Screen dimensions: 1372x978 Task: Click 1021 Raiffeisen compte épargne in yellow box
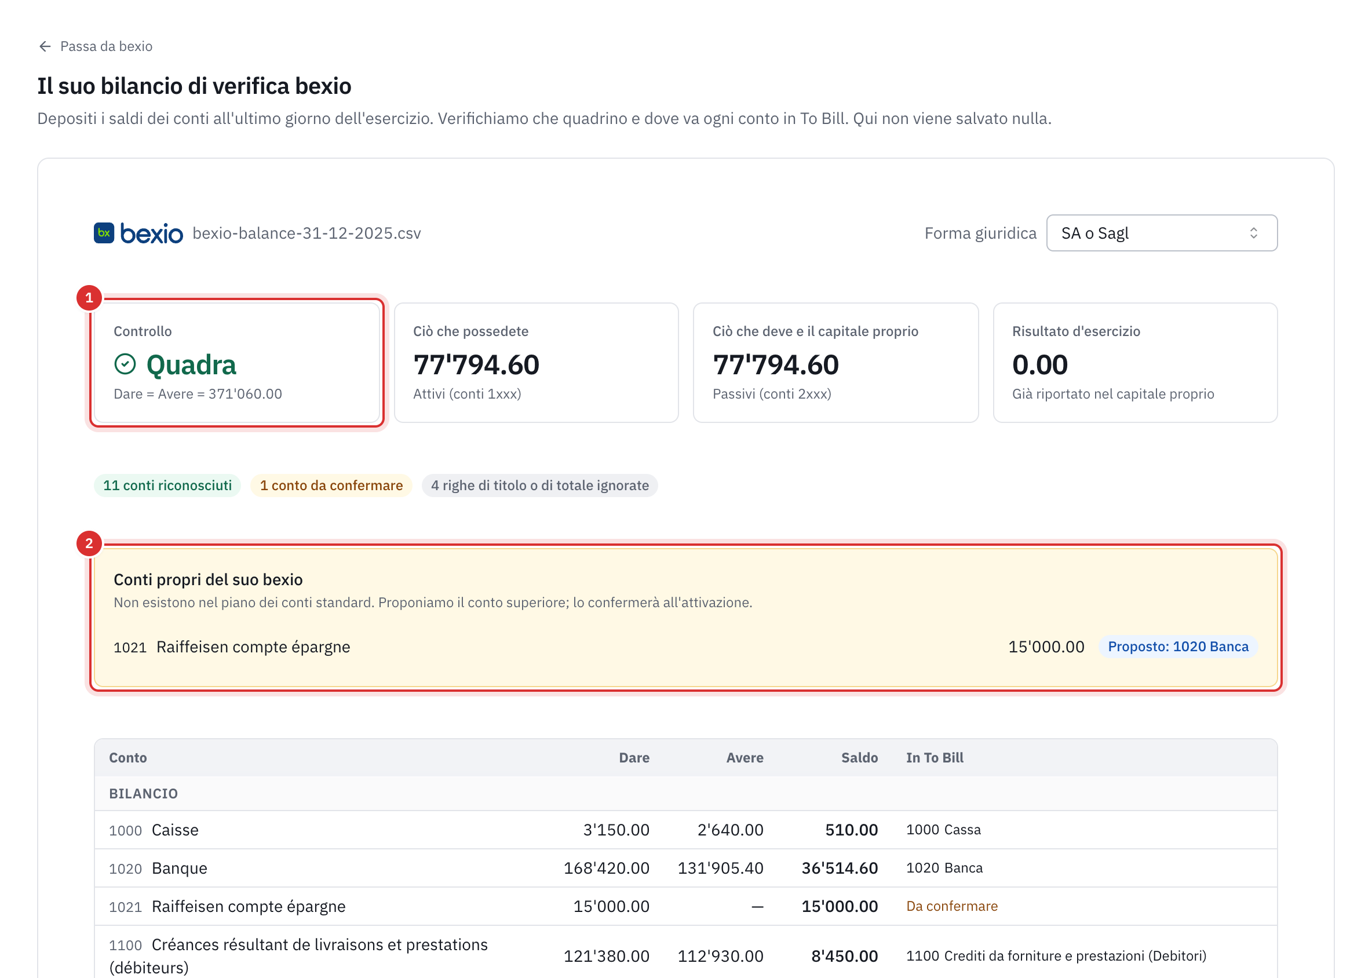click(x=231, y=647)
